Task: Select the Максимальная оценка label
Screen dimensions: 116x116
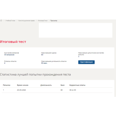Action: point(49,53)
